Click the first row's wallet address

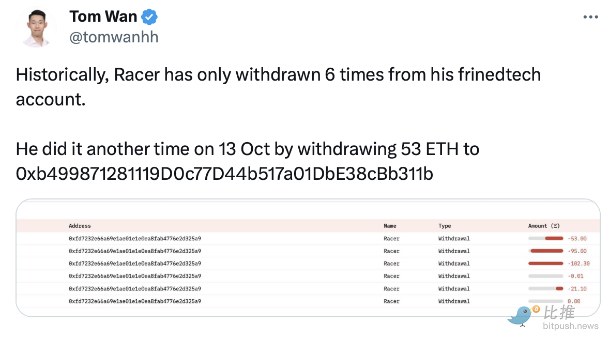tap(134, 239)
